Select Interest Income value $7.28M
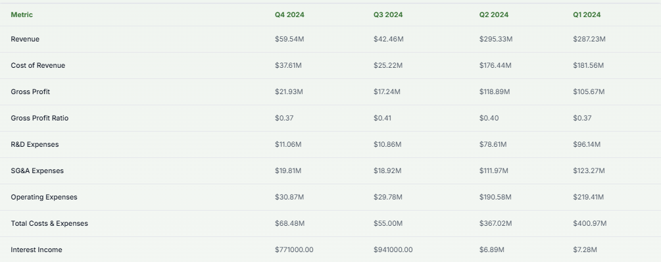661x262 pixels. 585,249
